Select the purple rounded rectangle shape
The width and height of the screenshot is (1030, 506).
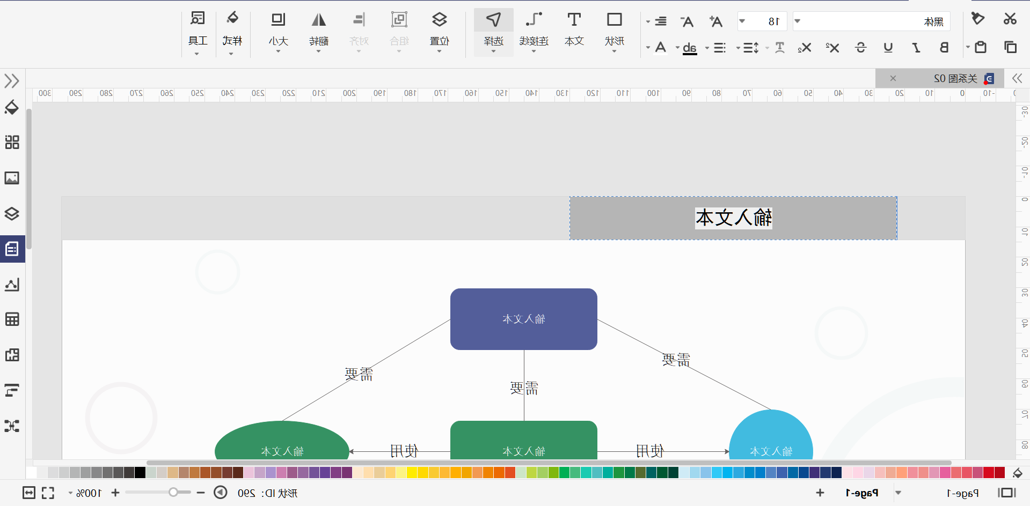(x=524, y=319)
